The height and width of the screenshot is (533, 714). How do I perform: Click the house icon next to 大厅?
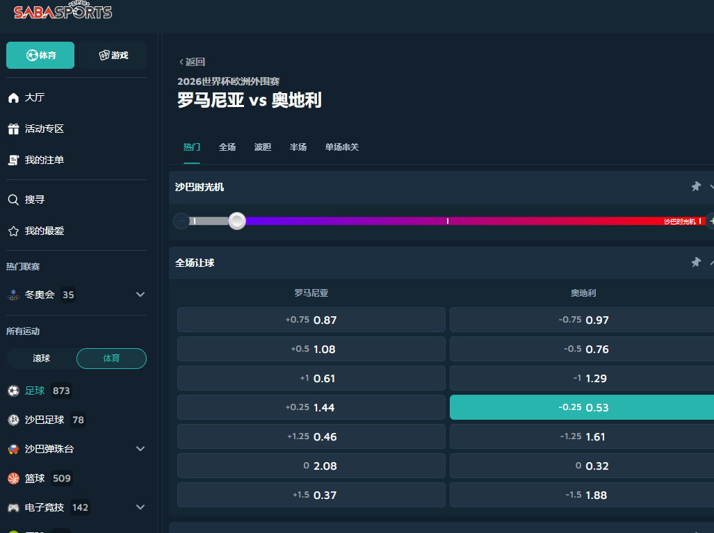(x=13, y=98)
